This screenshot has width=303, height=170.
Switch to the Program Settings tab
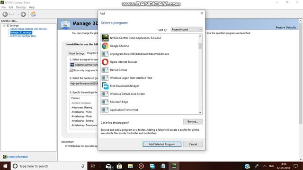click(x=92, y=53)
